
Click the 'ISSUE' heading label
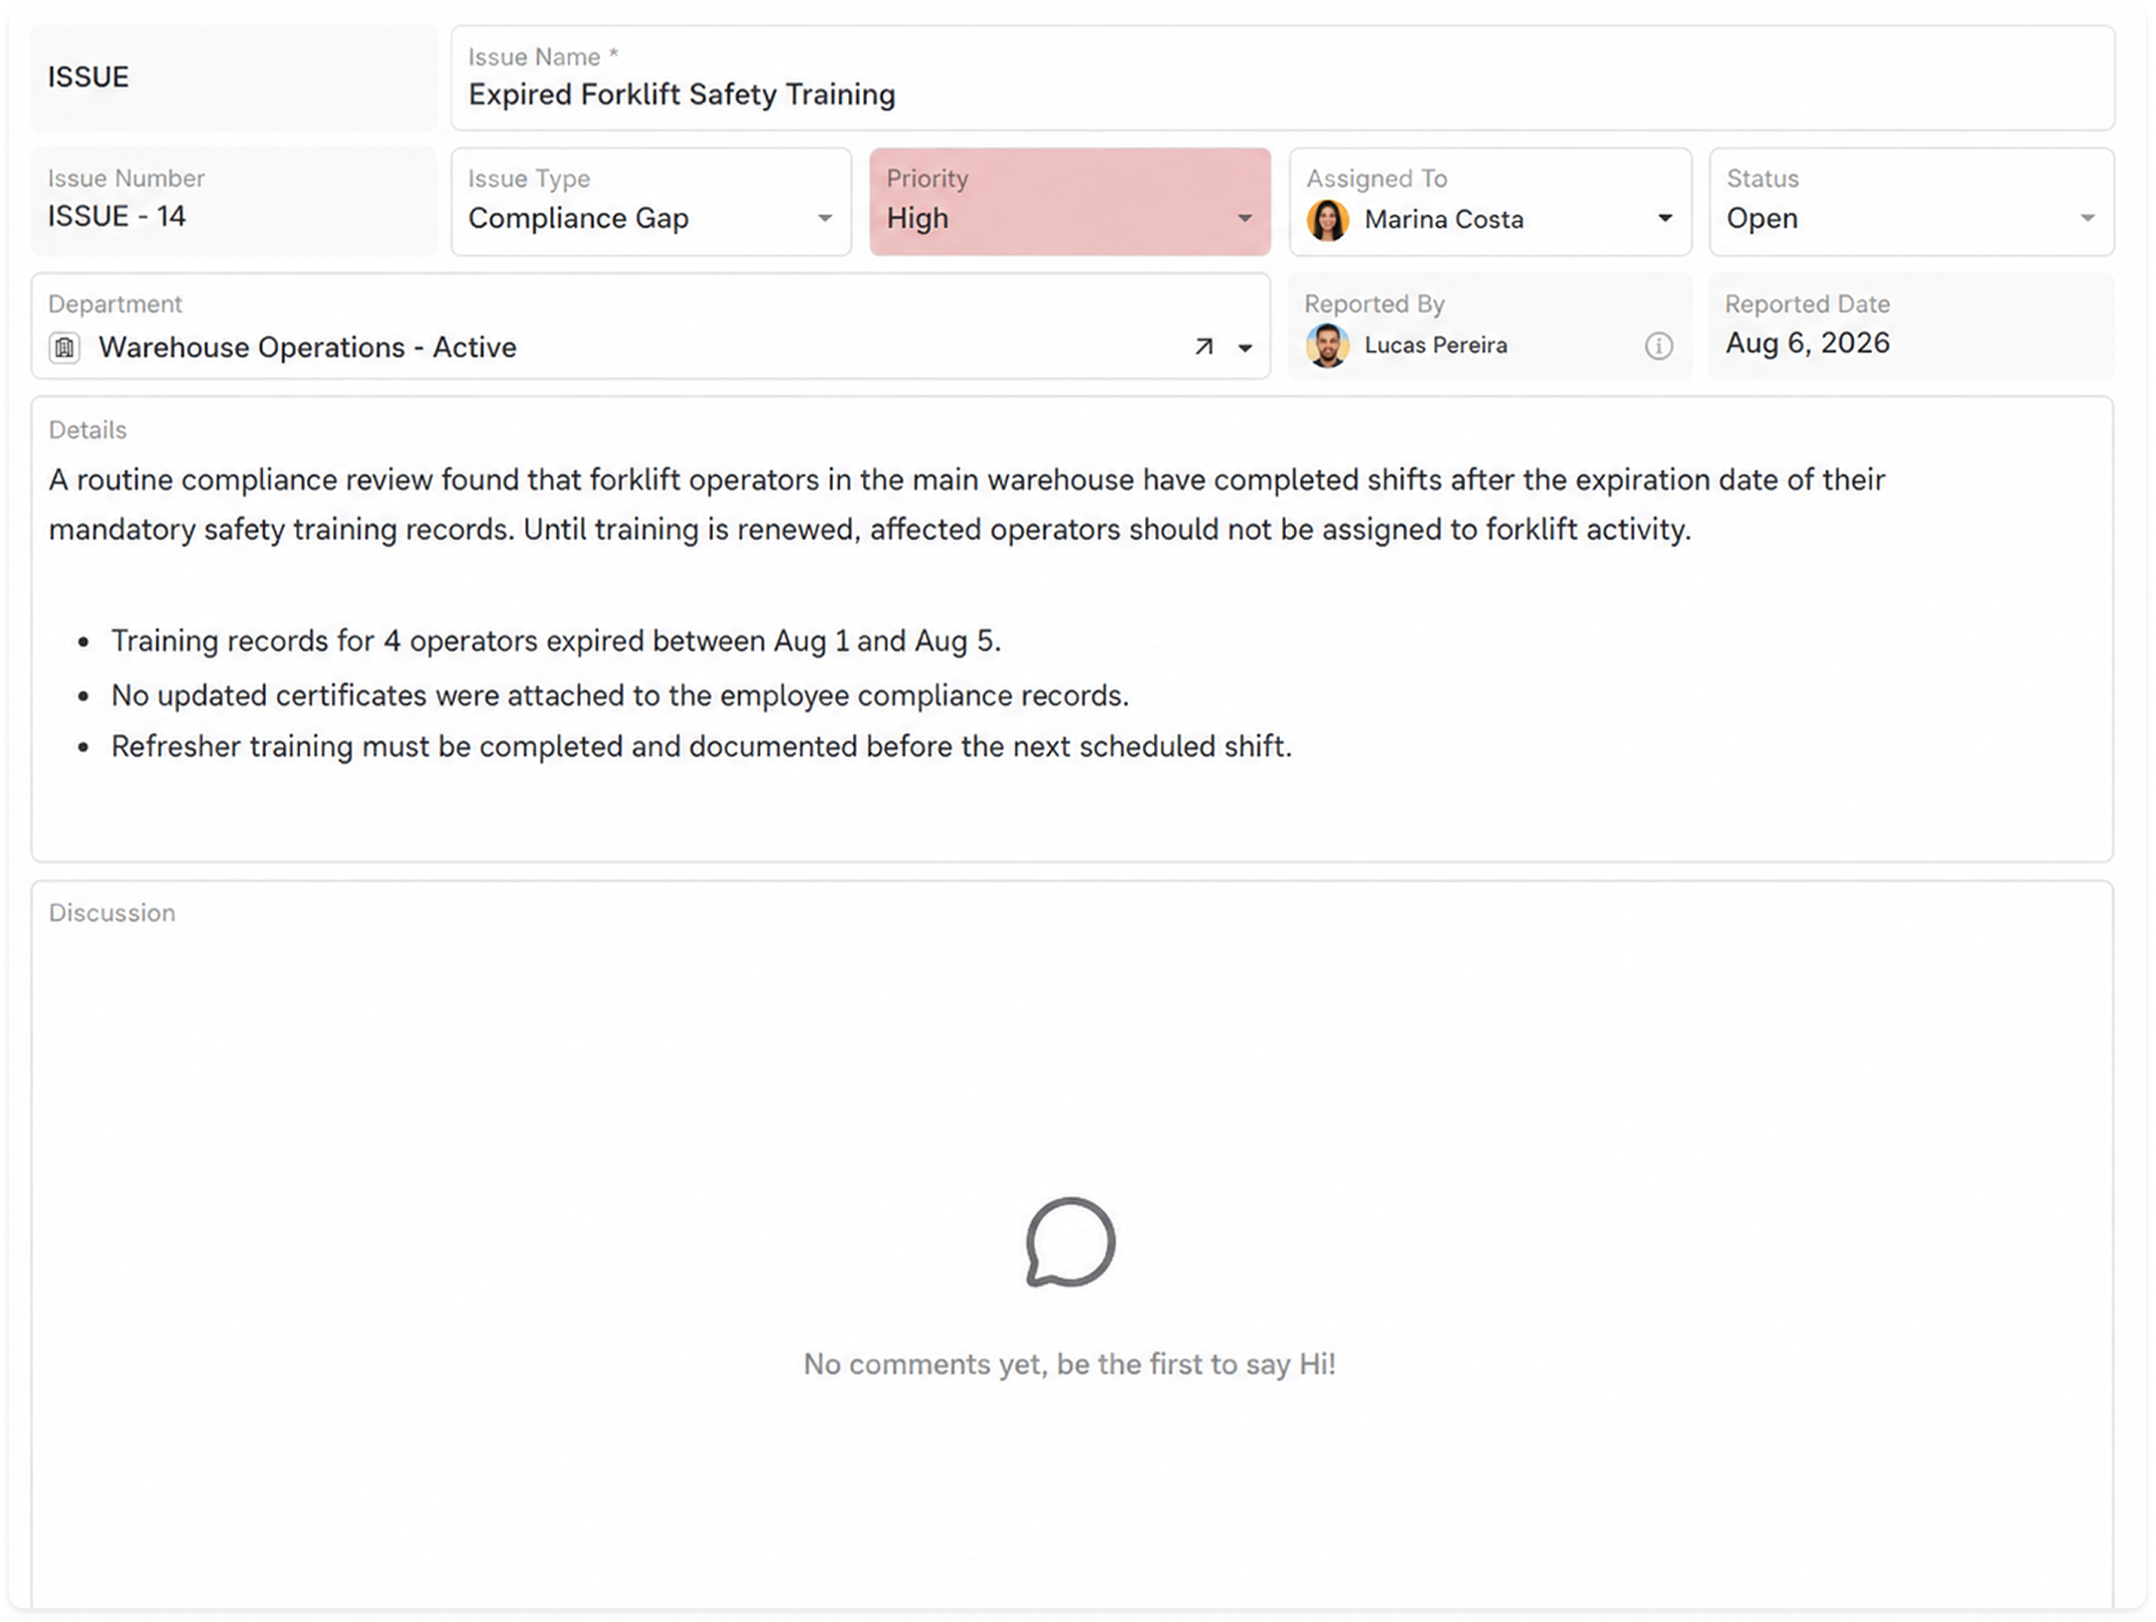(x=88, y=77)
